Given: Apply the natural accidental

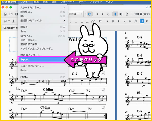Looking at the screenshot, I should point(119,21).
